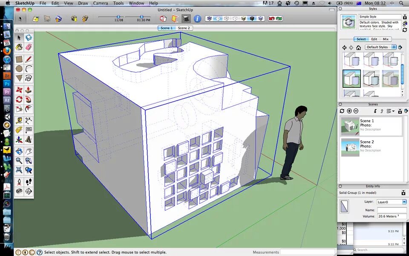The height and width of the screenshot is (256, 409).
Task: Click the Scene 2 thumbnail in Scenes panel
Action: click(x=350, y=148)
